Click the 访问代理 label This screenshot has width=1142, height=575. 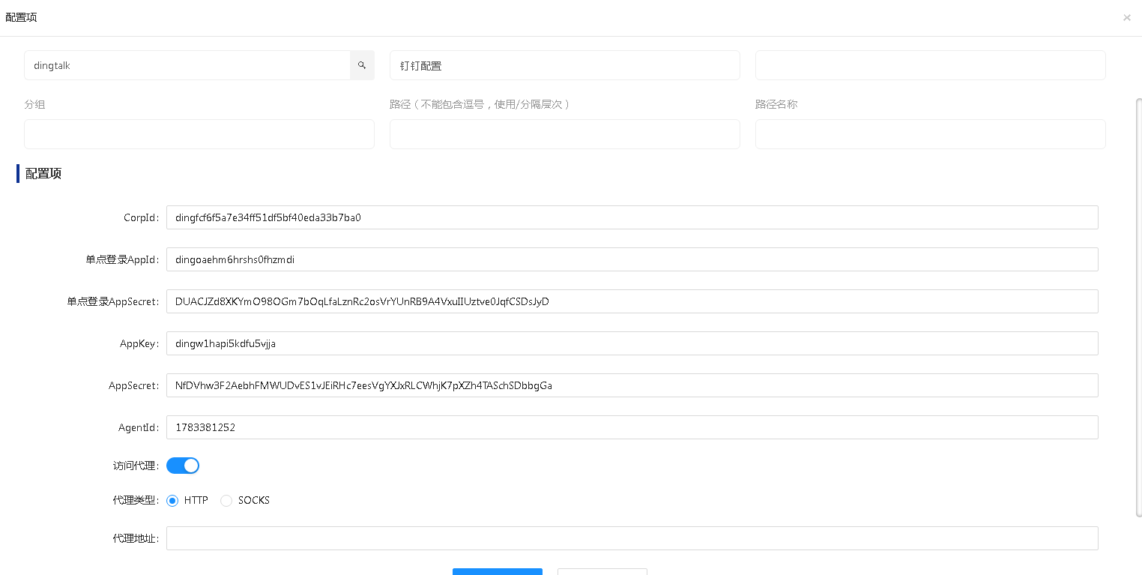pos(136,466)
